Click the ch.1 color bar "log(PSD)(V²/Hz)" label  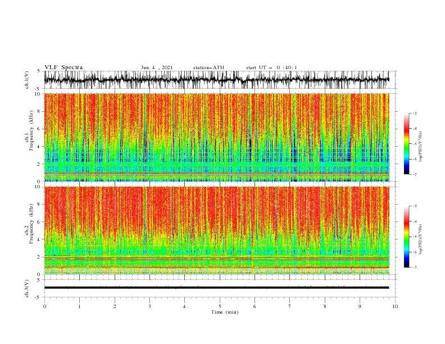coord(420,147)
